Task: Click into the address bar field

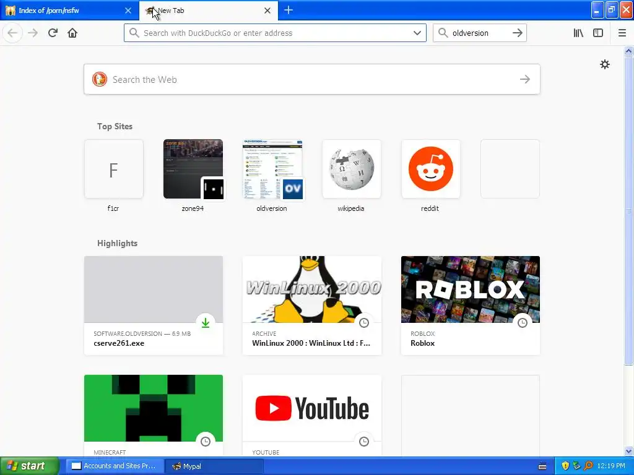Action: click(275, 33)
